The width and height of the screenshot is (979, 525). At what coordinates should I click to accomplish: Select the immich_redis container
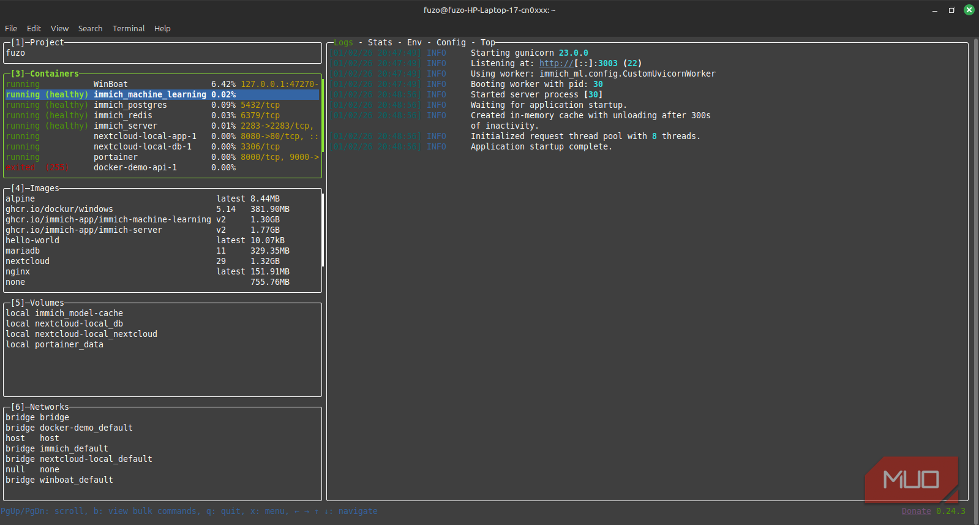click(162, 115)
